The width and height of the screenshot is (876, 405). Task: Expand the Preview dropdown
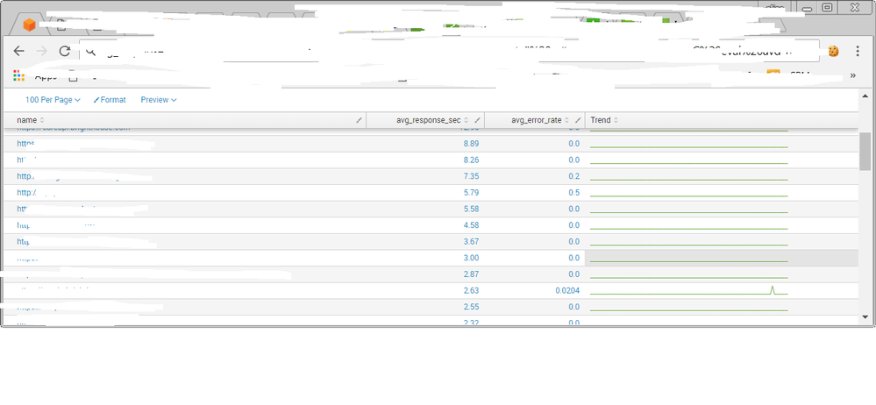[159, 100]
